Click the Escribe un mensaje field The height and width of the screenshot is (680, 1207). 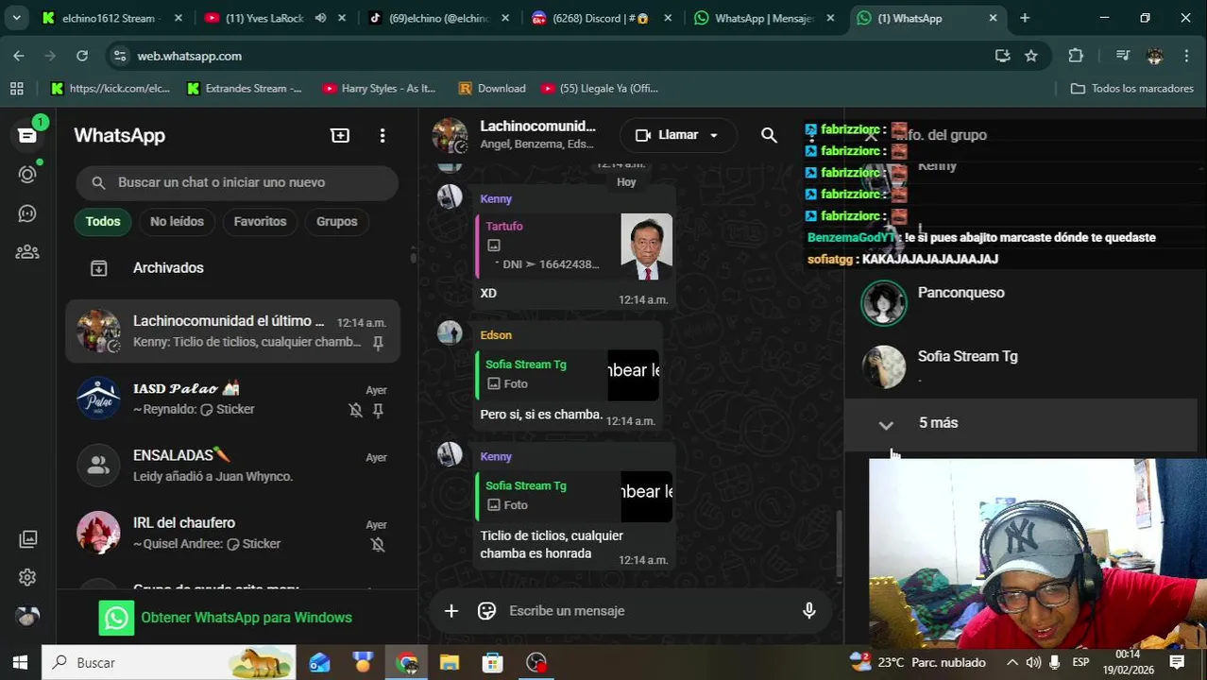[647, 611]
